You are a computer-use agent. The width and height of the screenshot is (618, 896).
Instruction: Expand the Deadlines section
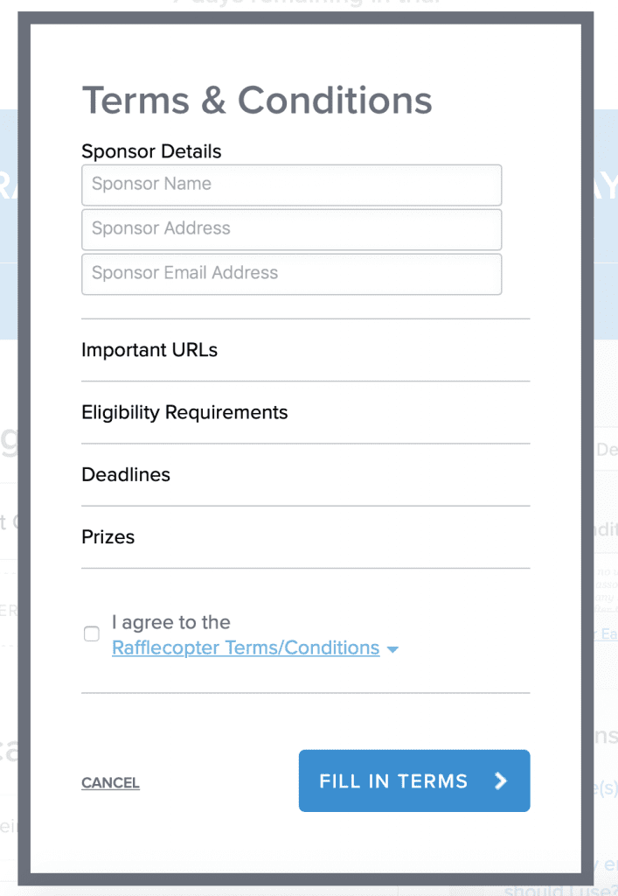[126, 474]
